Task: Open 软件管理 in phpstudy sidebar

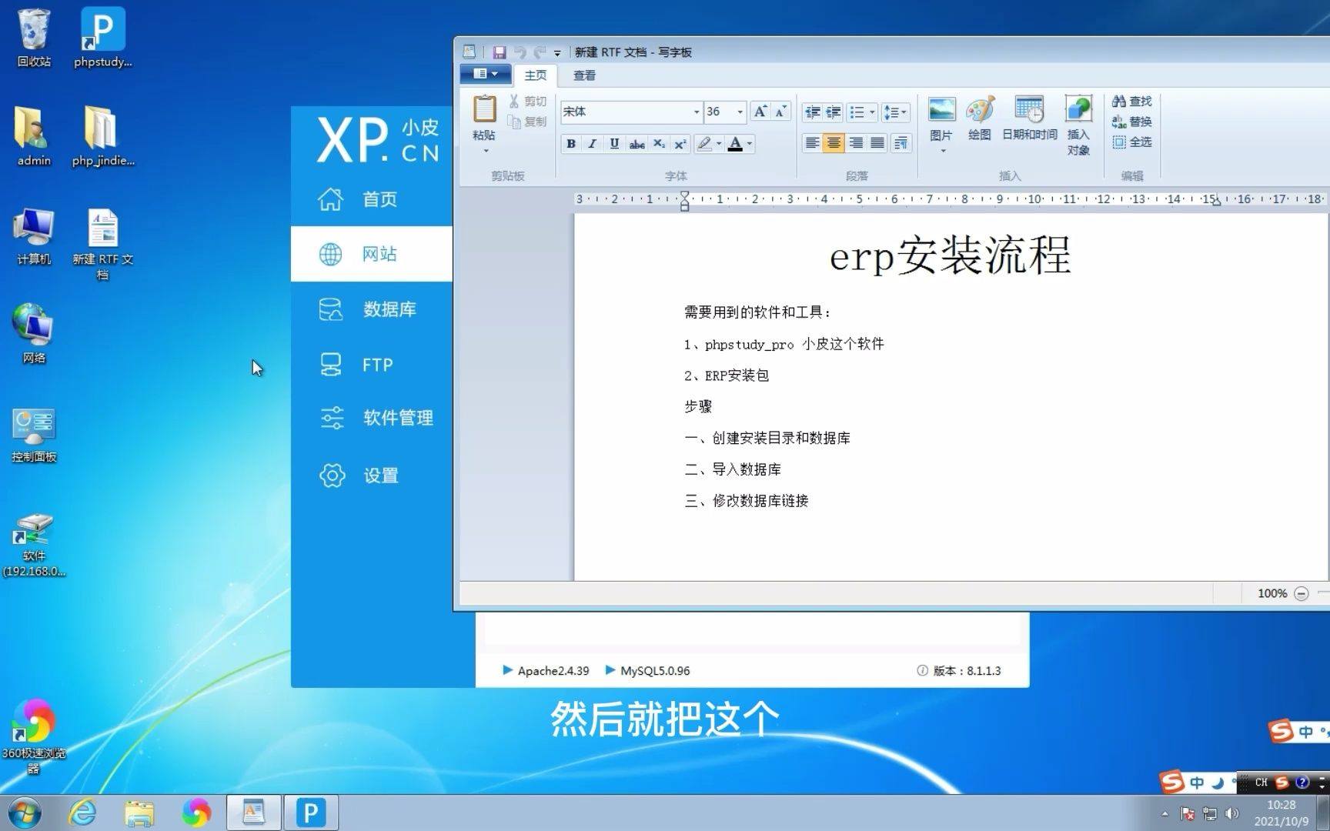Action: pos(372,418)
